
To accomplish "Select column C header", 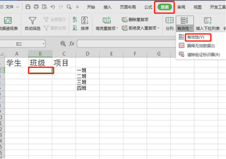I will (64, 54).
